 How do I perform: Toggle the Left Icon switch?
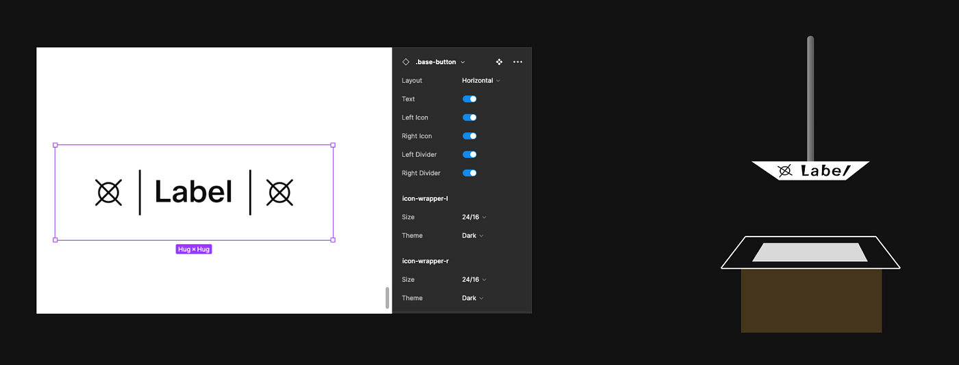pyautogui.click(x=470, y=118)
